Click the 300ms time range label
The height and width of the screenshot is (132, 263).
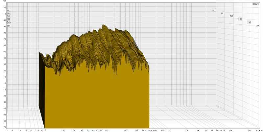click(256, 4)
